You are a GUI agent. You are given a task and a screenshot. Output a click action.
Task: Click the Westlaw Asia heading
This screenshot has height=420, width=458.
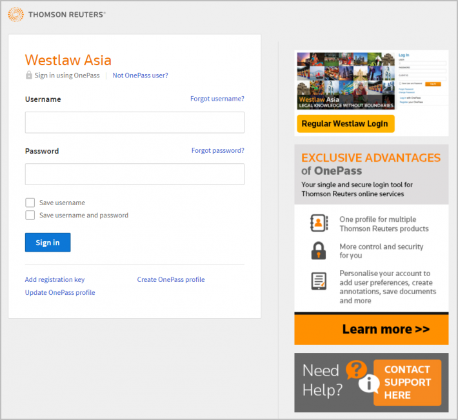(x=68, y=60)
